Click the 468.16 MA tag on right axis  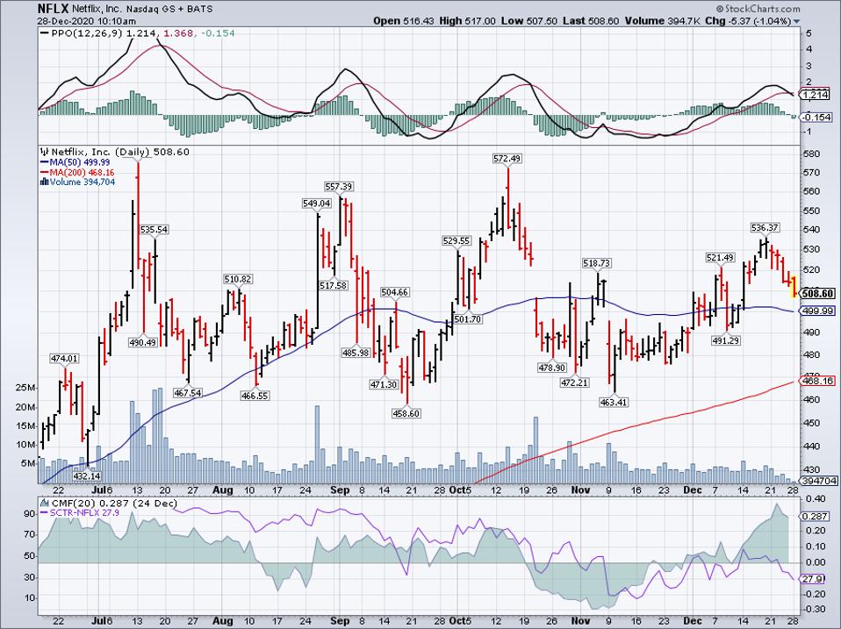pyautogui.click(x=817, y=381)
